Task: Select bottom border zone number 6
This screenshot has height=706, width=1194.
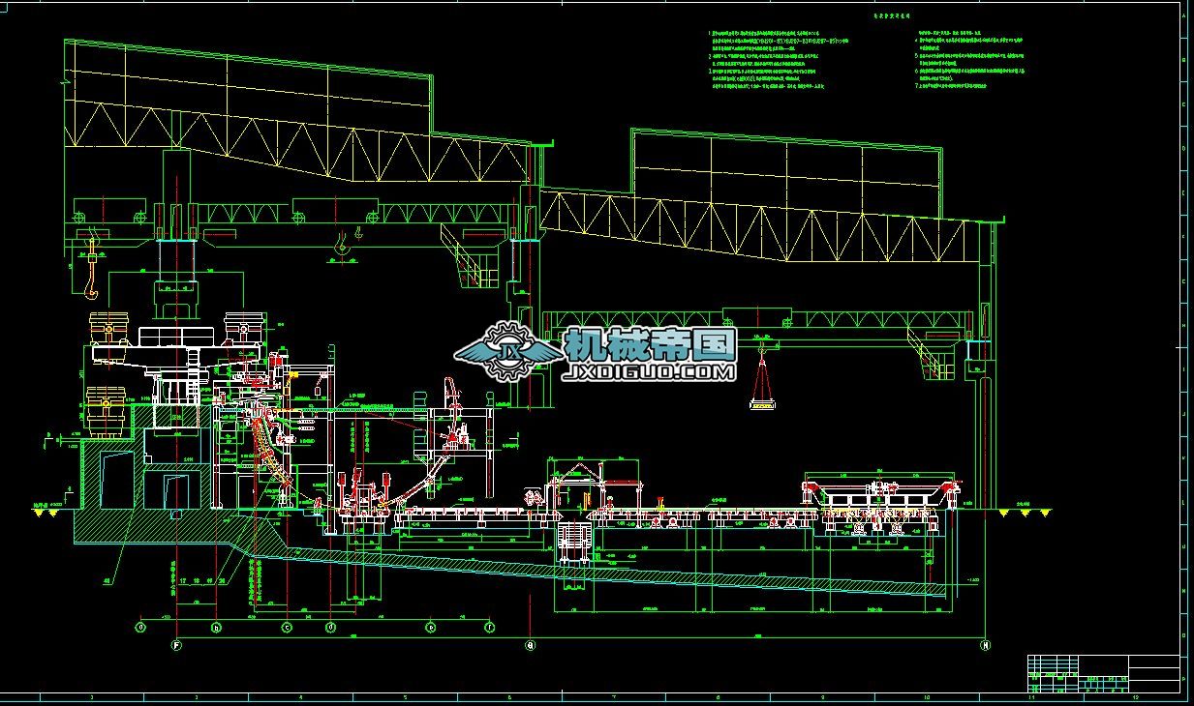Action: [x=509, y=697]
